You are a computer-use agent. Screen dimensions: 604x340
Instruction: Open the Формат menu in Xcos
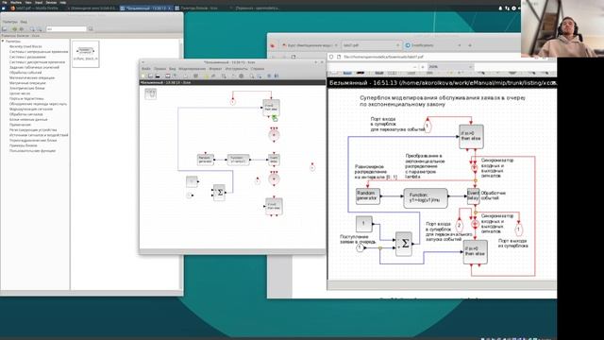point(215,69)
